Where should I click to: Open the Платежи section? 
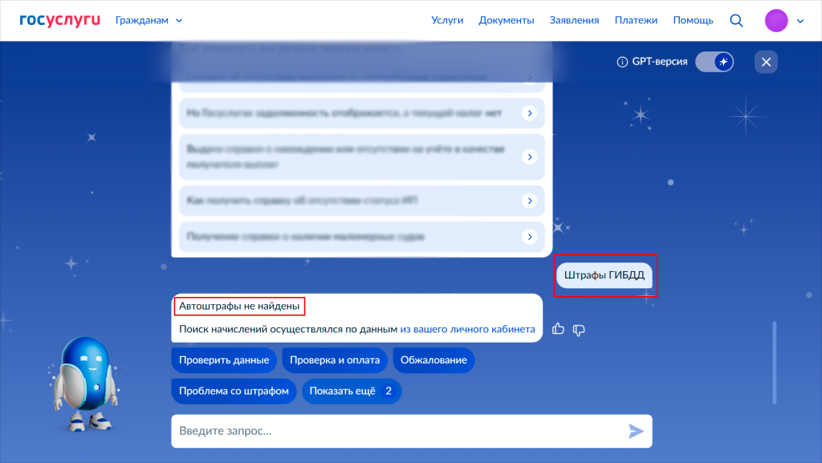pos(636,21)
